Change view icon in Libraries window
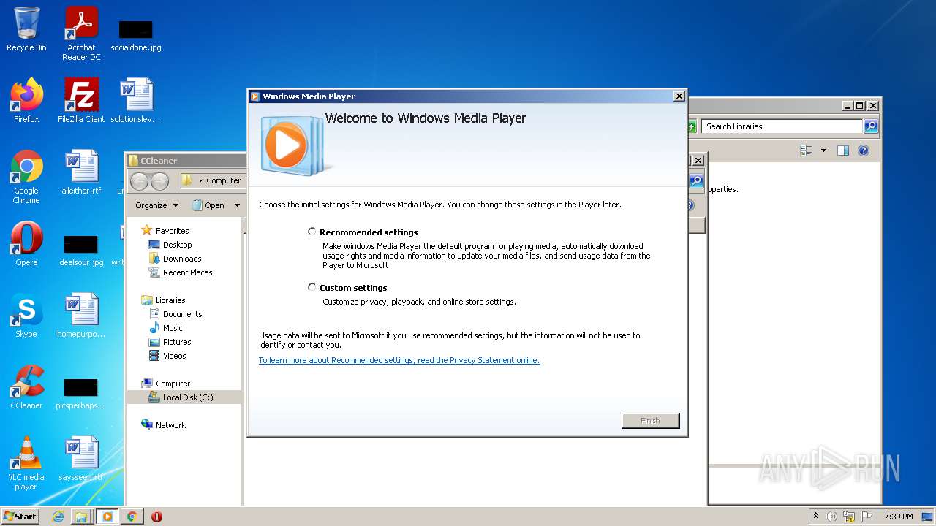 point(807,150)
